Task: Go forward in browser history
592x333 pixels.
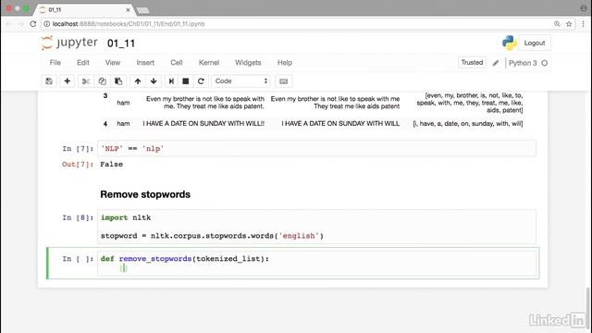Action: pyautogui.click(x=20, y=24)
